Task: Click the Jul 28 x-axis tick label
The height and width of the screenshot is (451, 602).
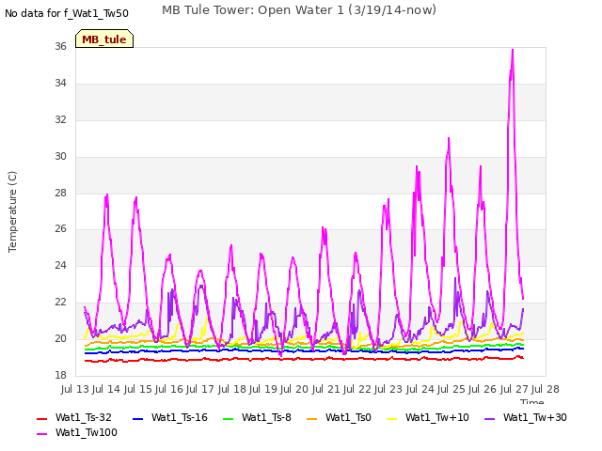Action: pyautogui.click(x=546, y=389)
